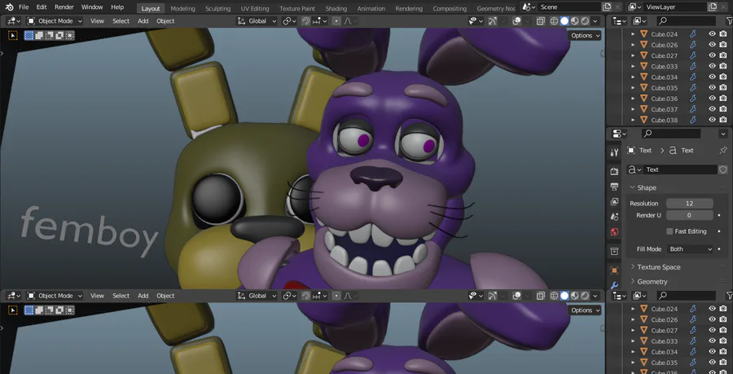Switch to the Sculpting workspace tab

pos(217,8)
